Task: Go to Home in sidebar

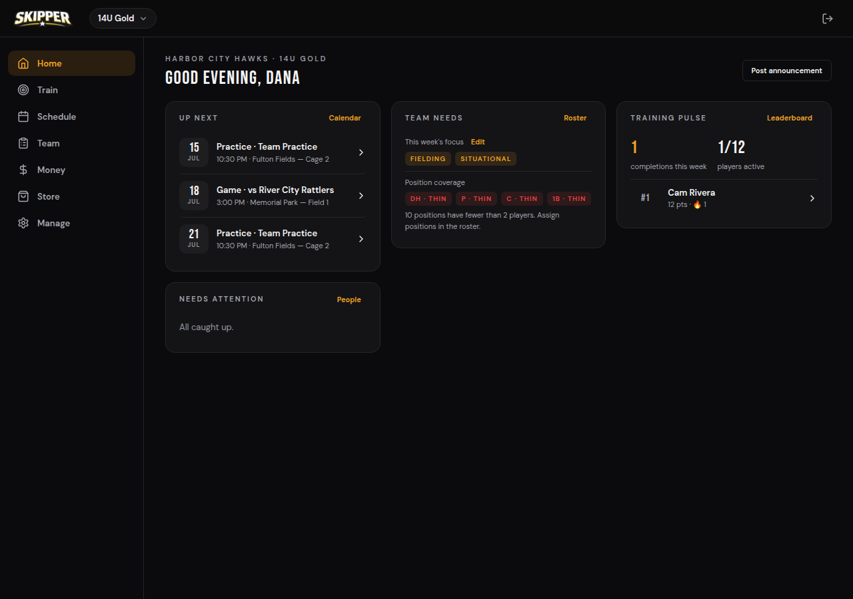Action: 71,63
